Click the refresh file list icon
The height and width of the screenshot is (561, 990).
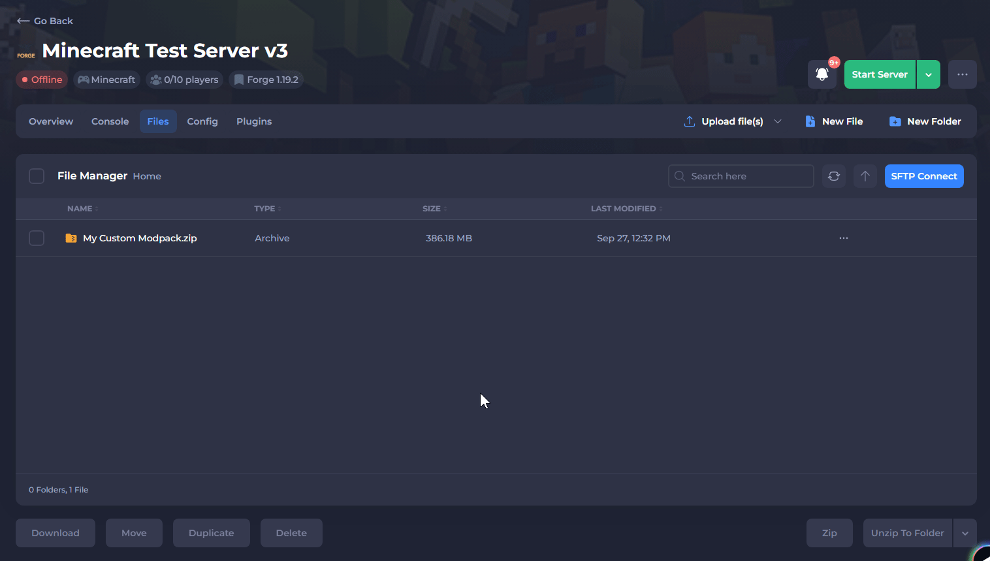834,176
